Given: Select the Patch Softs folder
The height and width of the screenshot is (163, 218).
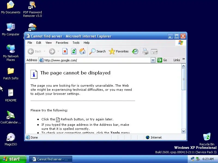Looking at the screenshot, I should (x=11, y=74).
